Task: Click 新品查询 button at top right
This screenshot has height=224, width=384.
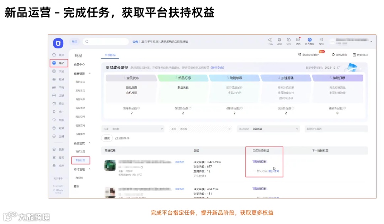Action: click(340, 55)
